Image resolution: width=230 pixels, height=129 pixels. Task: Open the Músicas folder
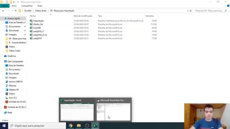13,86
